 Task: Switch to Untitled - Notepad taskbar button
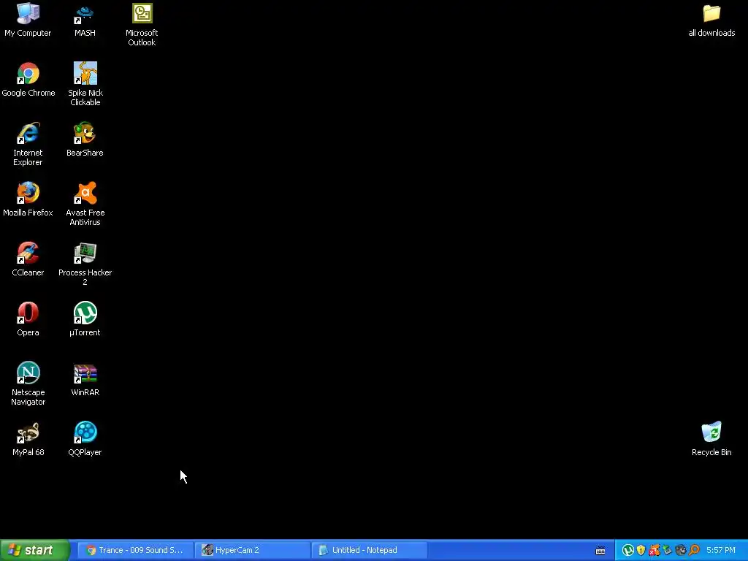tap(369, 550)
